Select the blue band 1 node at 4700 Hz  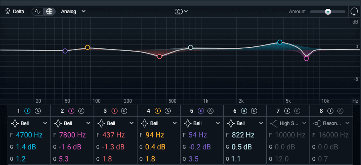(280, 42)
